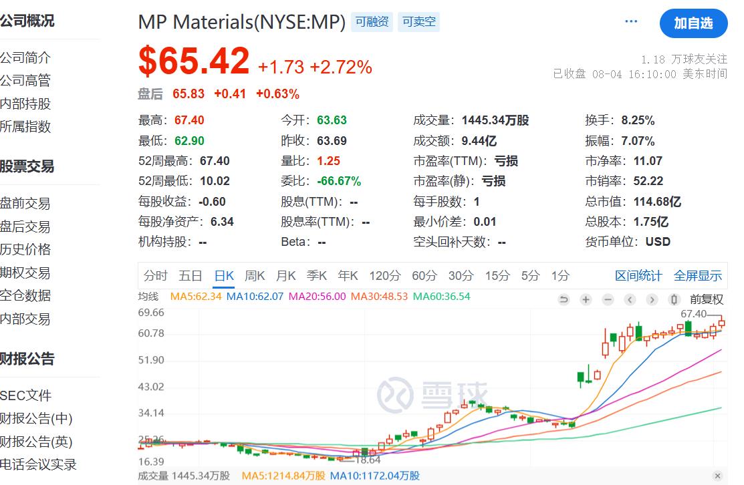
Task: Click the 可融资 tag
Action: [x=372, y=22]
